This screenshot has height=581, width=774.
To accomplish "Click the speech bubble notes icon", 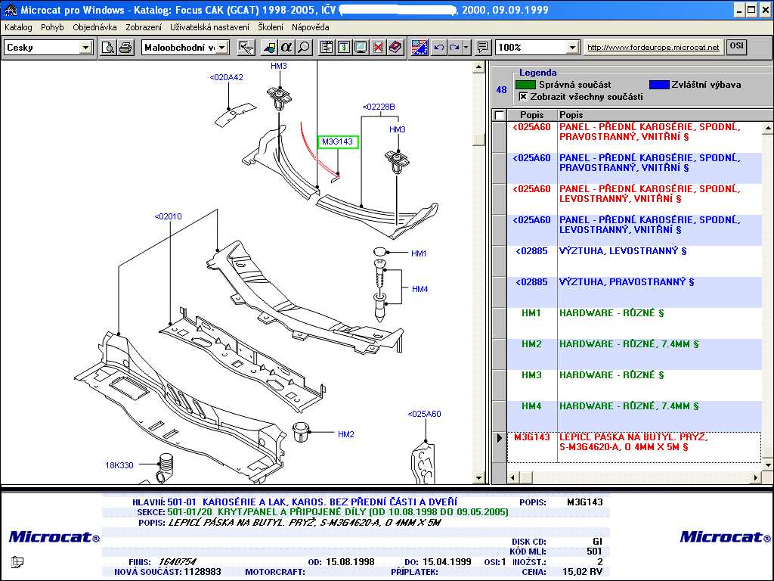I will 482,48.
